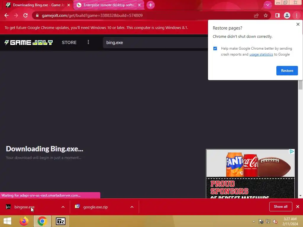Click the Game Jolt logo
This screenshot has width=303, height=227.
(x=29, y=43)
